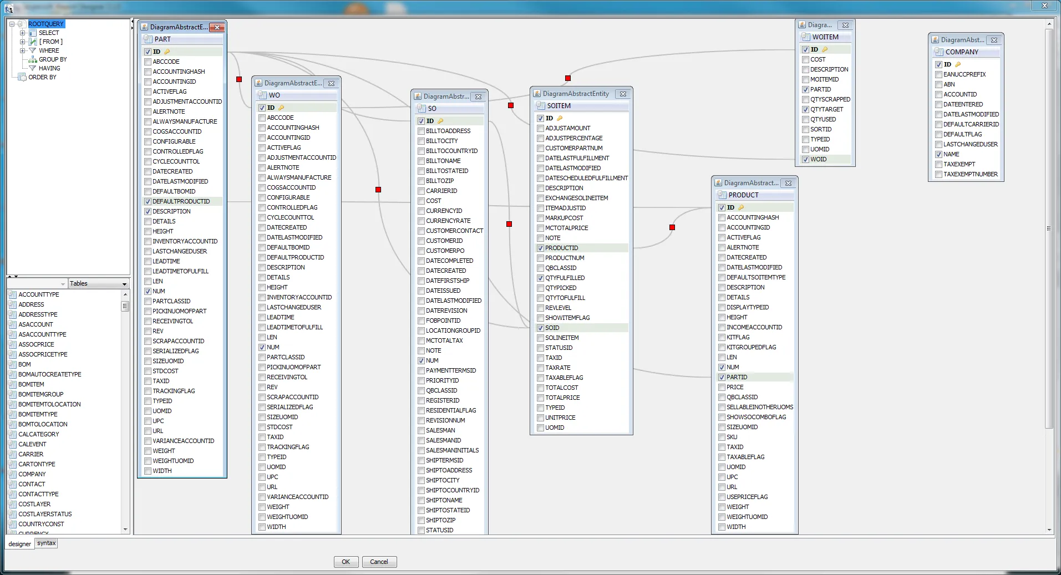Select ROOTQUERY in the query tree
The image size is (1061, 575).
click(46, 24)
